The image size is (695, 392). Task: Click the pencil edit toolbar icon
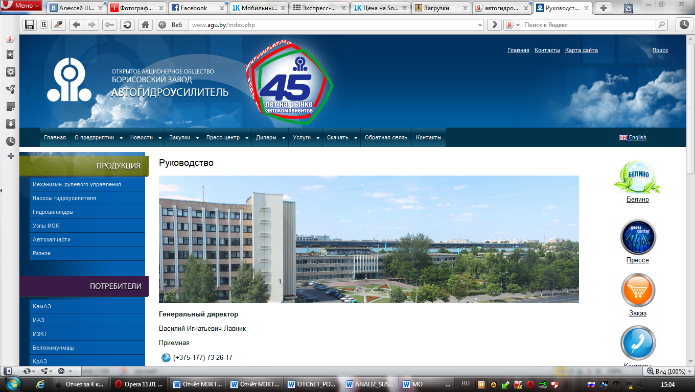click(x=59, y=24)
